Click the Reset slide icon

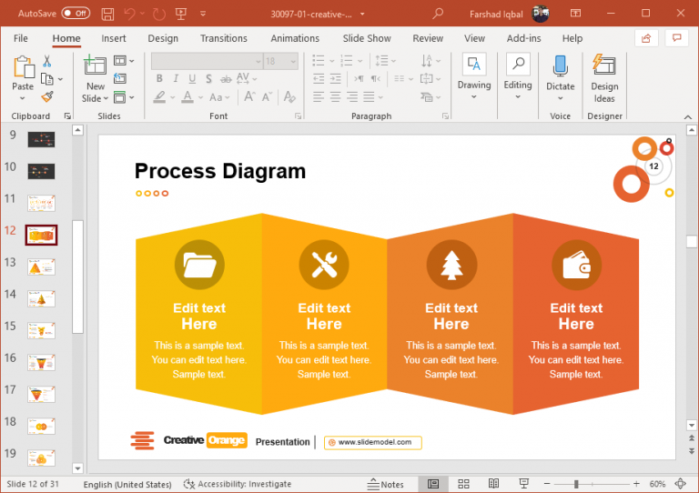click(120, 79)
